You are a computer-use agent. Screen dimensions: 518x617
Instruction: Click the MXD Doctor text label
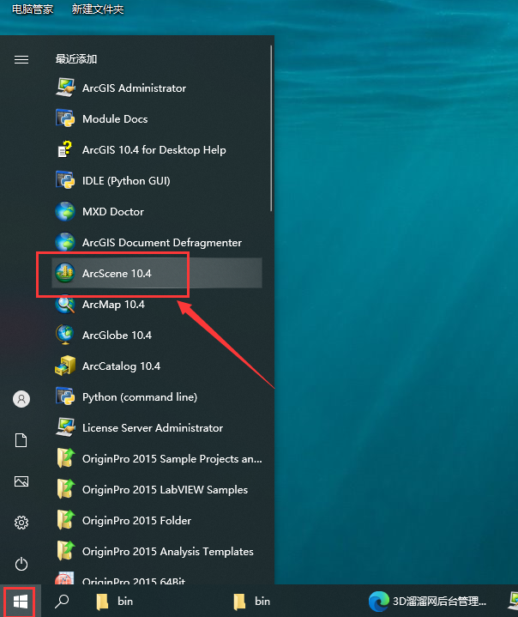113,212
